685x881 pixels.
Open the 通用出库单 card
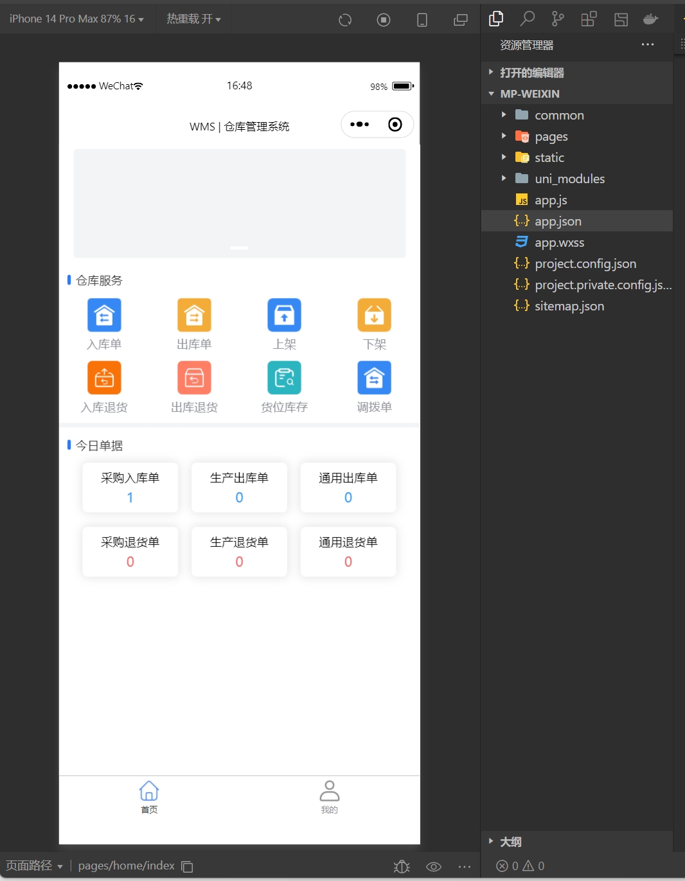coord(348,488)
